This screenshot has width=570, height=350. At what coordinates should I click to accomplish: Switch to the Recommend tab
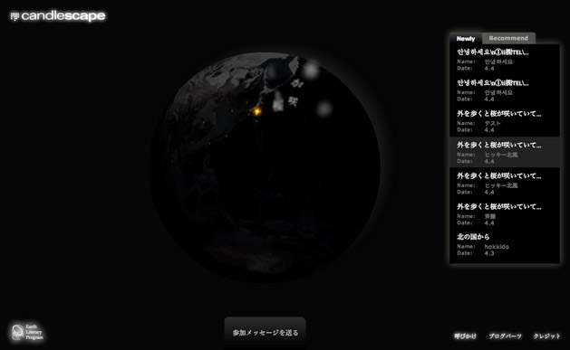tap(508, 38)
